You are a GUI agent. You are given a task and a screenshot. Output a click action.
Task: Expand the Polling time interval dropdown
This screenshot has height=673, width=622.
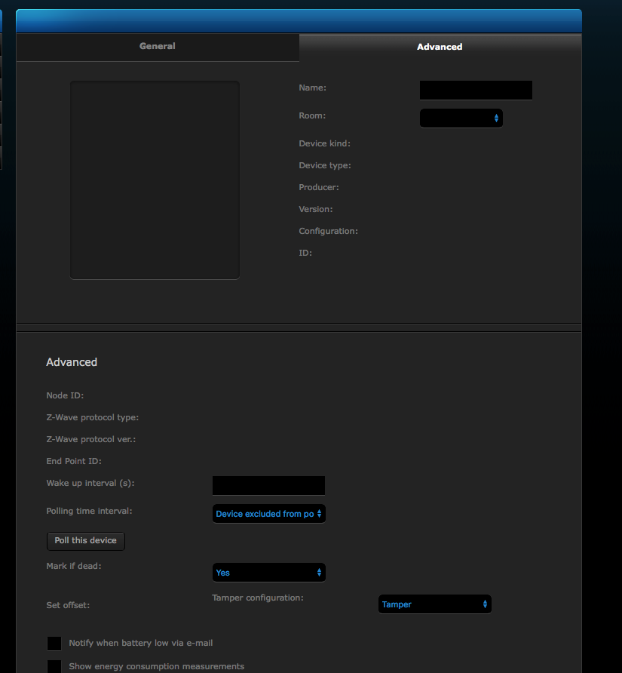point(268,514)
